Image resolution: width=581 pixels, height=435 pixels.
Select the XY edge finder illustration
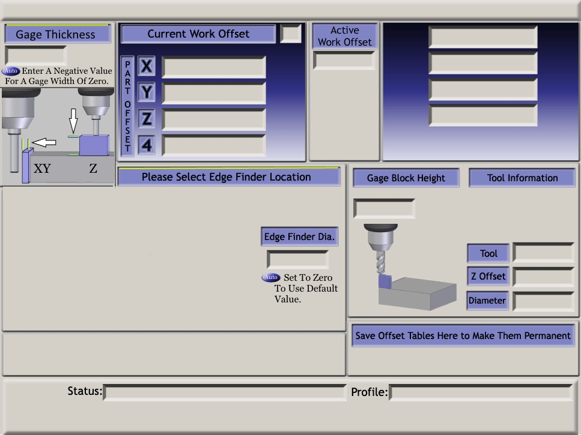pyautogui.click(x=28, y=136)
